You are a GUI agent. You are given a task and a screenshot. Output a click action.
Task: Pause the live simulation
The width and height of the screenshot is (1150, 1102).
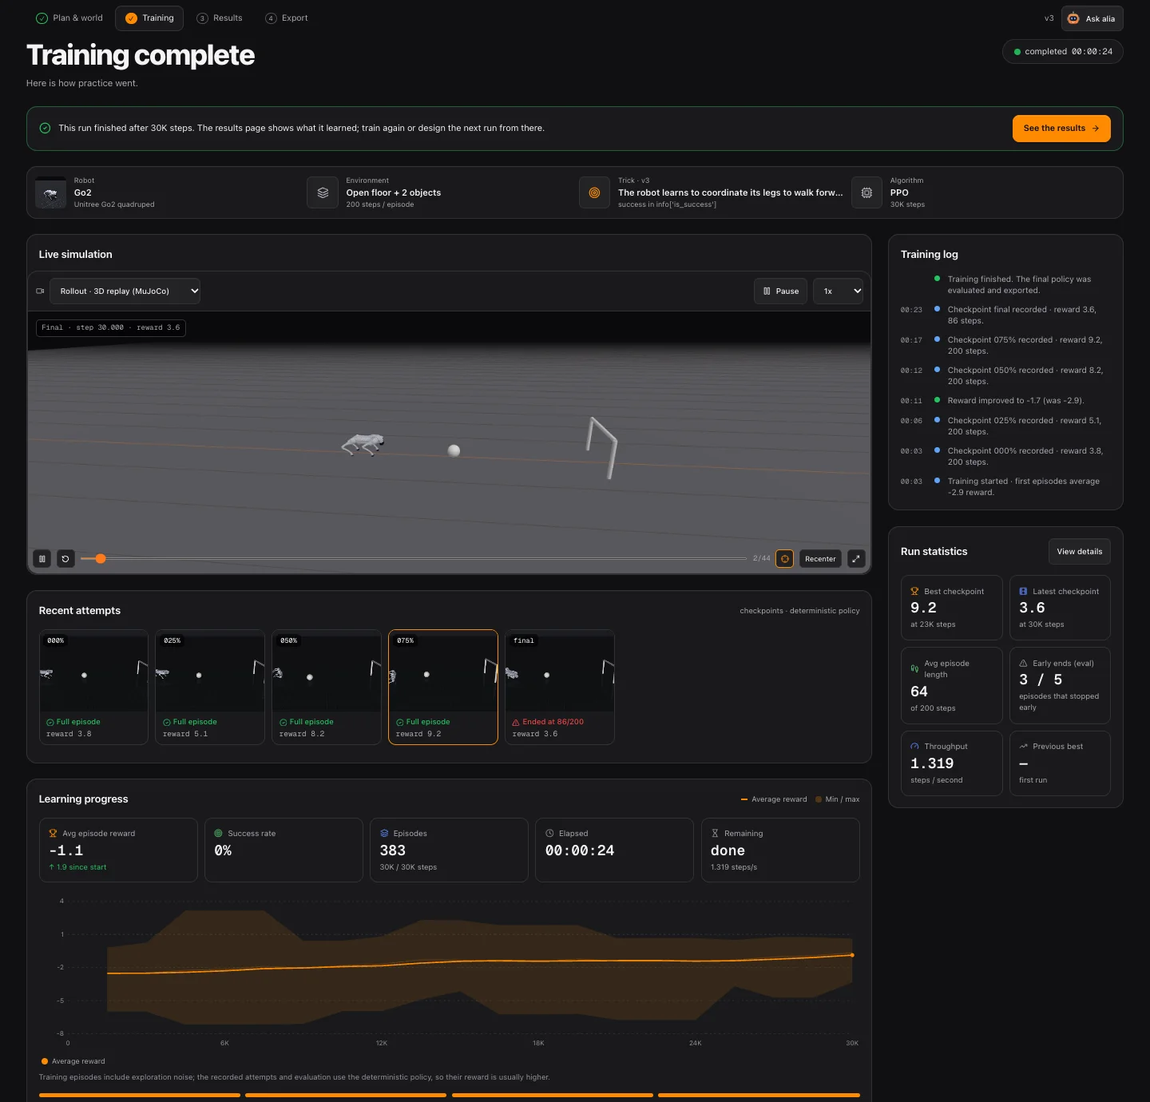pyautogui.click(x=781, y=291)
